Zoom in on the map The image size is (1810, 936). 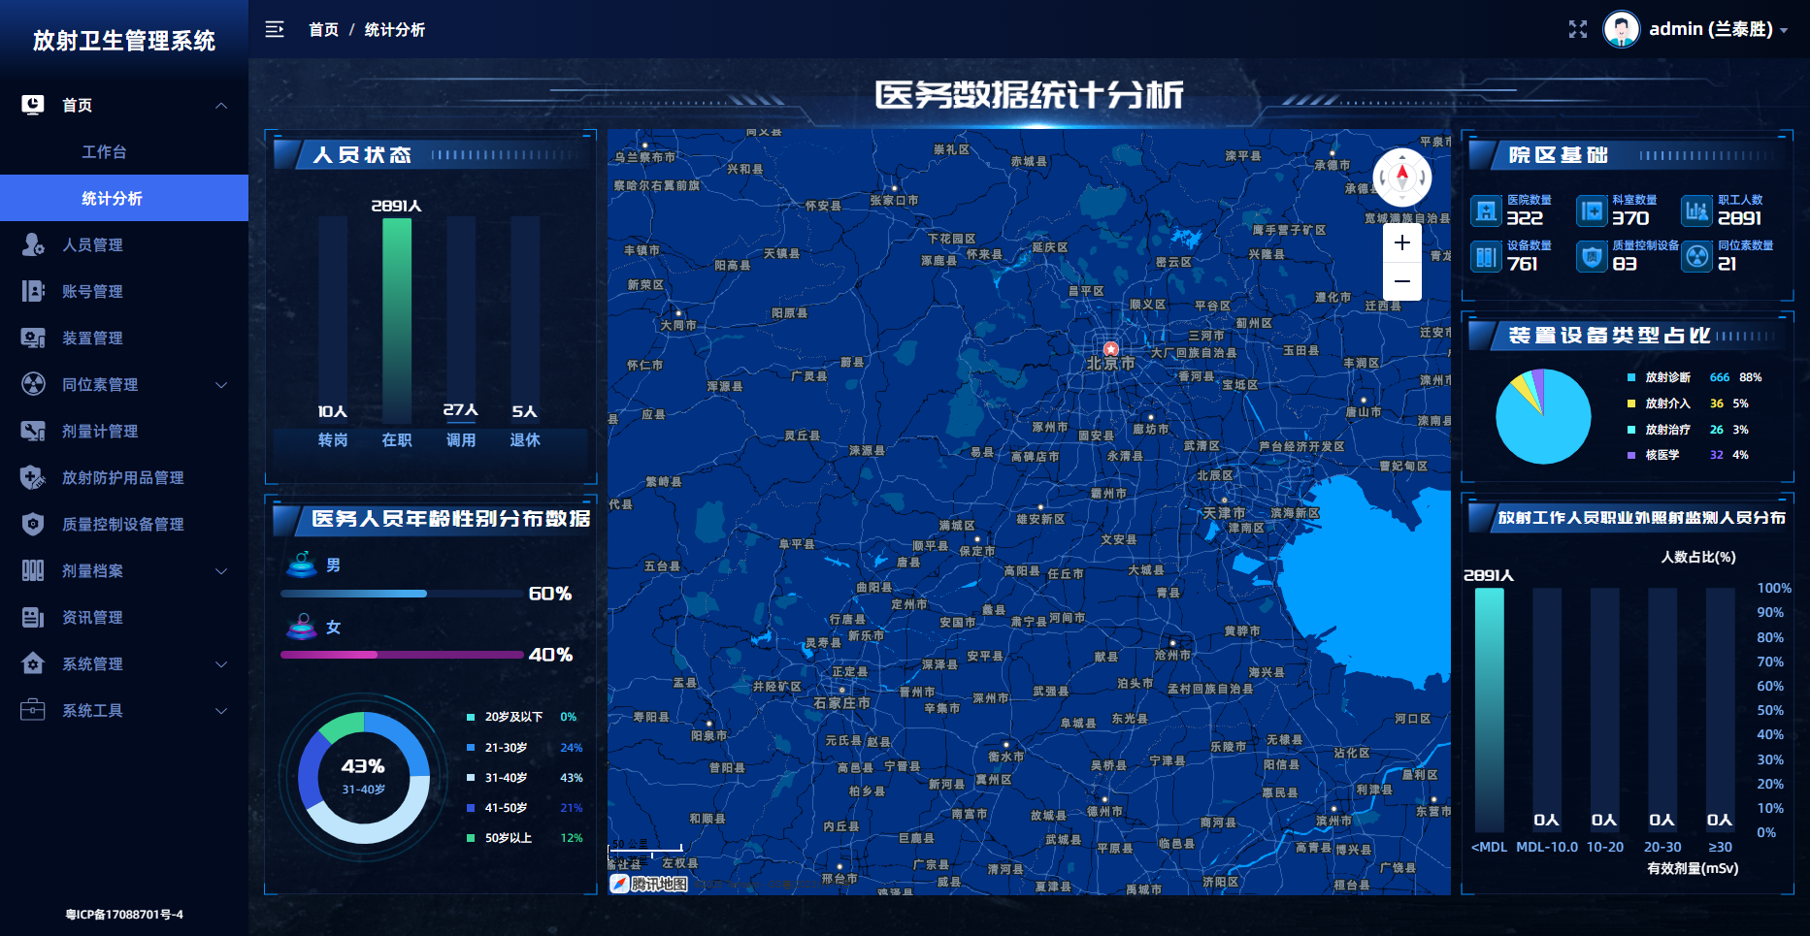1401,243
